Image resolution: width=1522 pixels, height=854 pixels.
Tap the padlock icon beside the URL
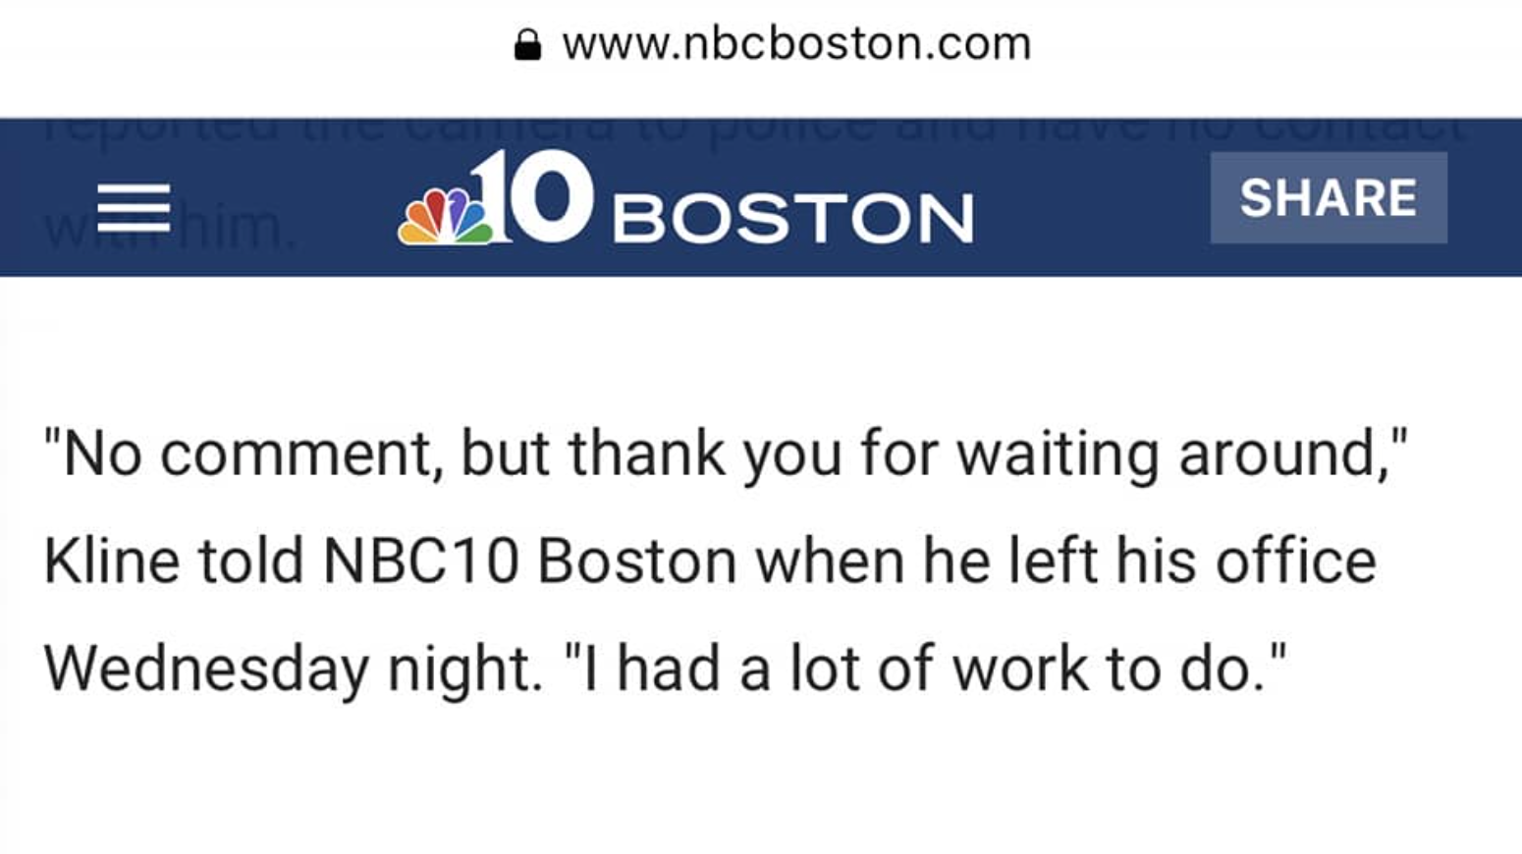tap(527, 45)
